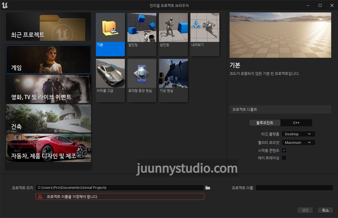338x218 pixels.
Task: Switch project type to C++
Action: point(296,123)
